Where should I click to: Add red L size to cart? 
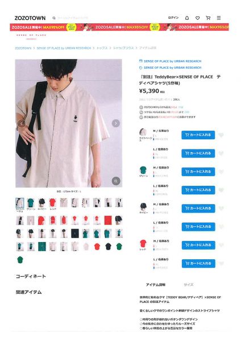click(x=198, y=264)
